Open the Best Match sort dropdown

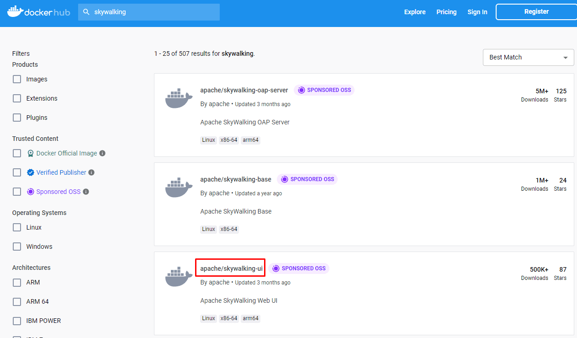[528, 57]
